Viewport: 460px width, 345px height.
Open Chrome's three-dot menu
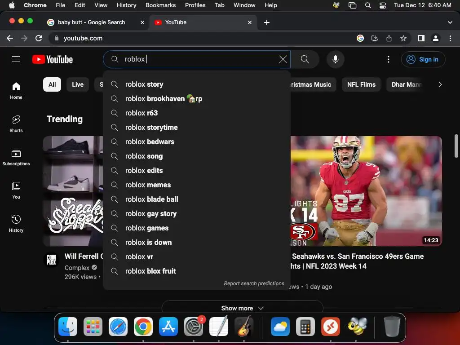[x=450, y=38]
